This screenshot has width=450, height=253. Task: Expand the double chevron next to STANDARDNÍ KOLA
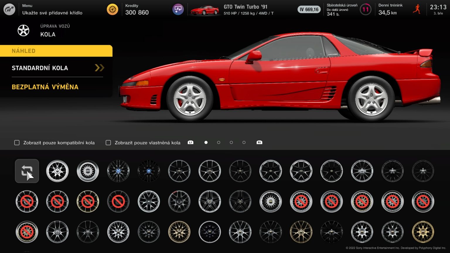(x=100, y=68)
